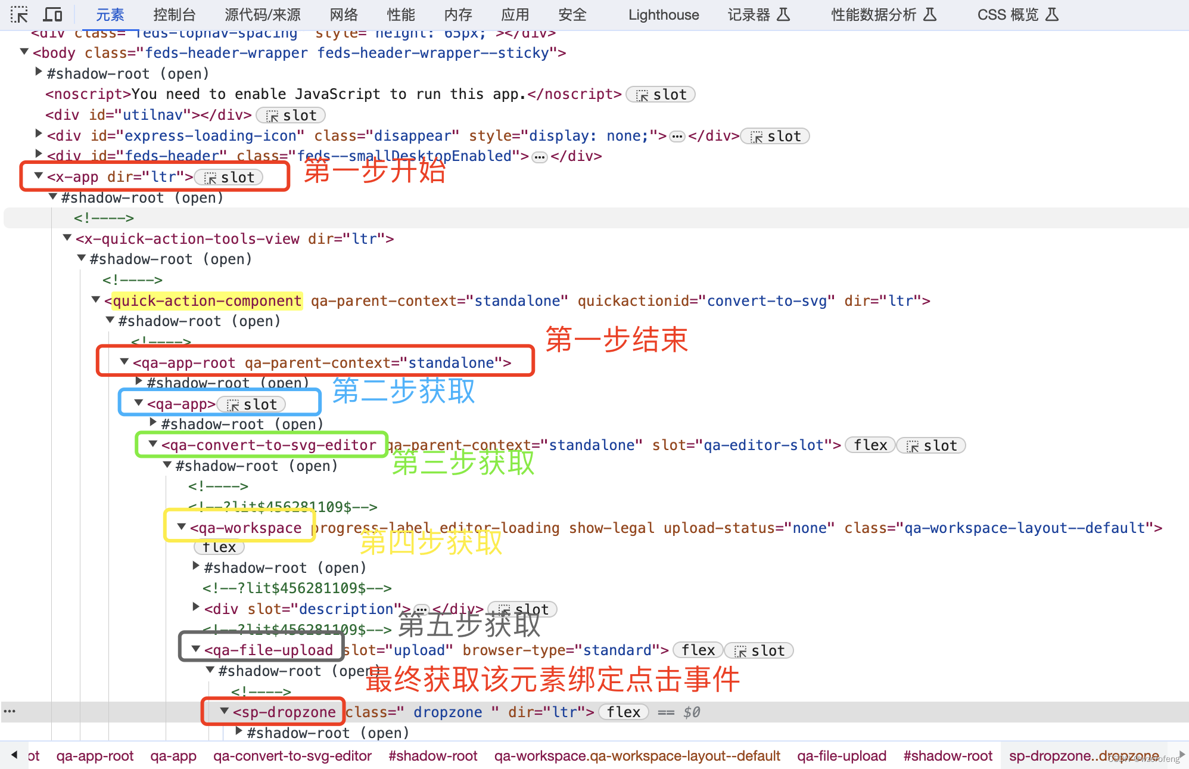This screenshot has height=769, width=1189.
Task: Select x-app's #shadow-root (open) row
Action: point(142,198)
